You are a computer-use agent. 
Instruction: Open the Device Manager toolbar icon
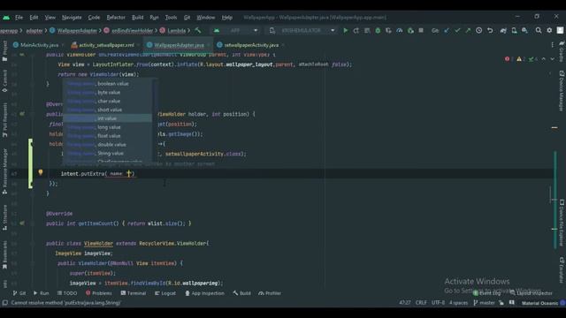[x=514, y=31]
